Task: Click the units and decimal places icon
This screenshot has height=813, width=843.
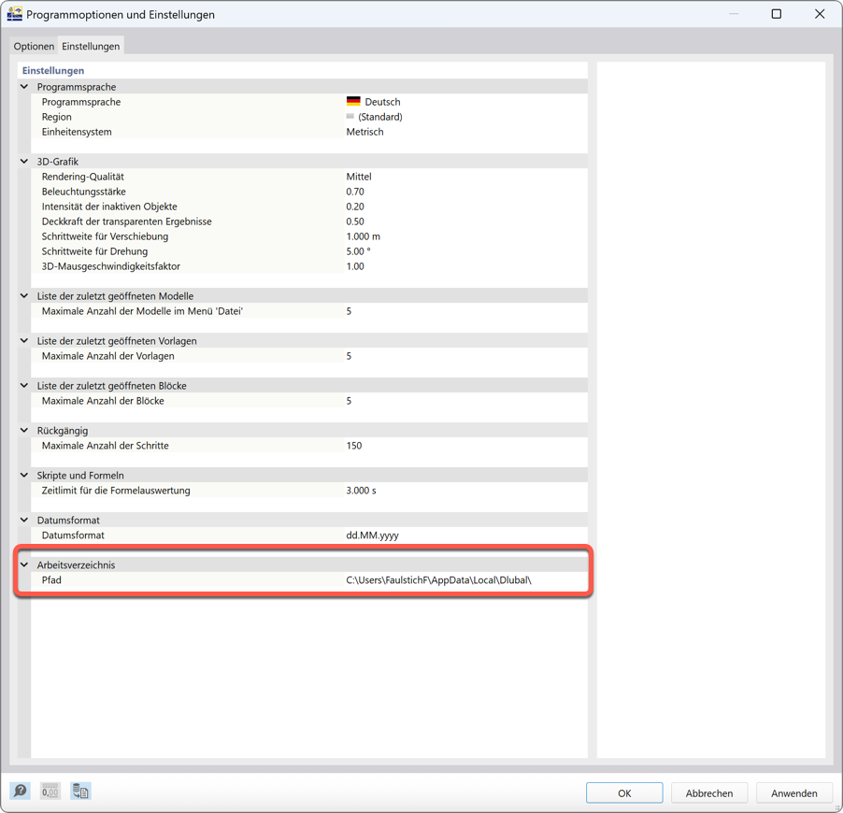Action: (x=50, y=791)
